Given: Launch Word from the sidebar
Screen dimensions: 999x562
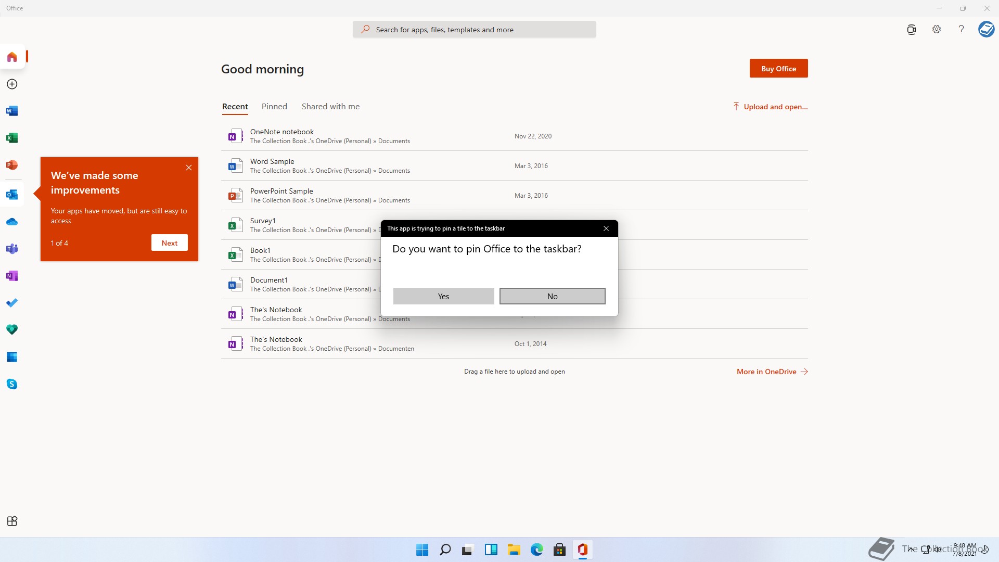Looking at the screenshot, I should click(x=12, y=111).
